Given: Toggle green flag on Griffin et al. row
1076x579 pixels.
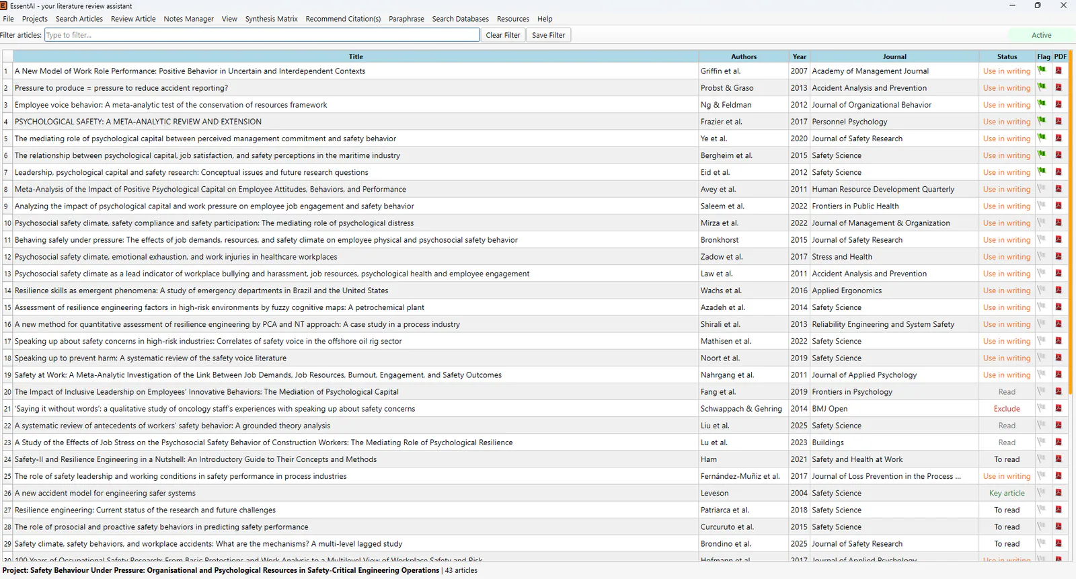Looking at the screenshot, I should pyautogui.click(x=1042, y=70).
